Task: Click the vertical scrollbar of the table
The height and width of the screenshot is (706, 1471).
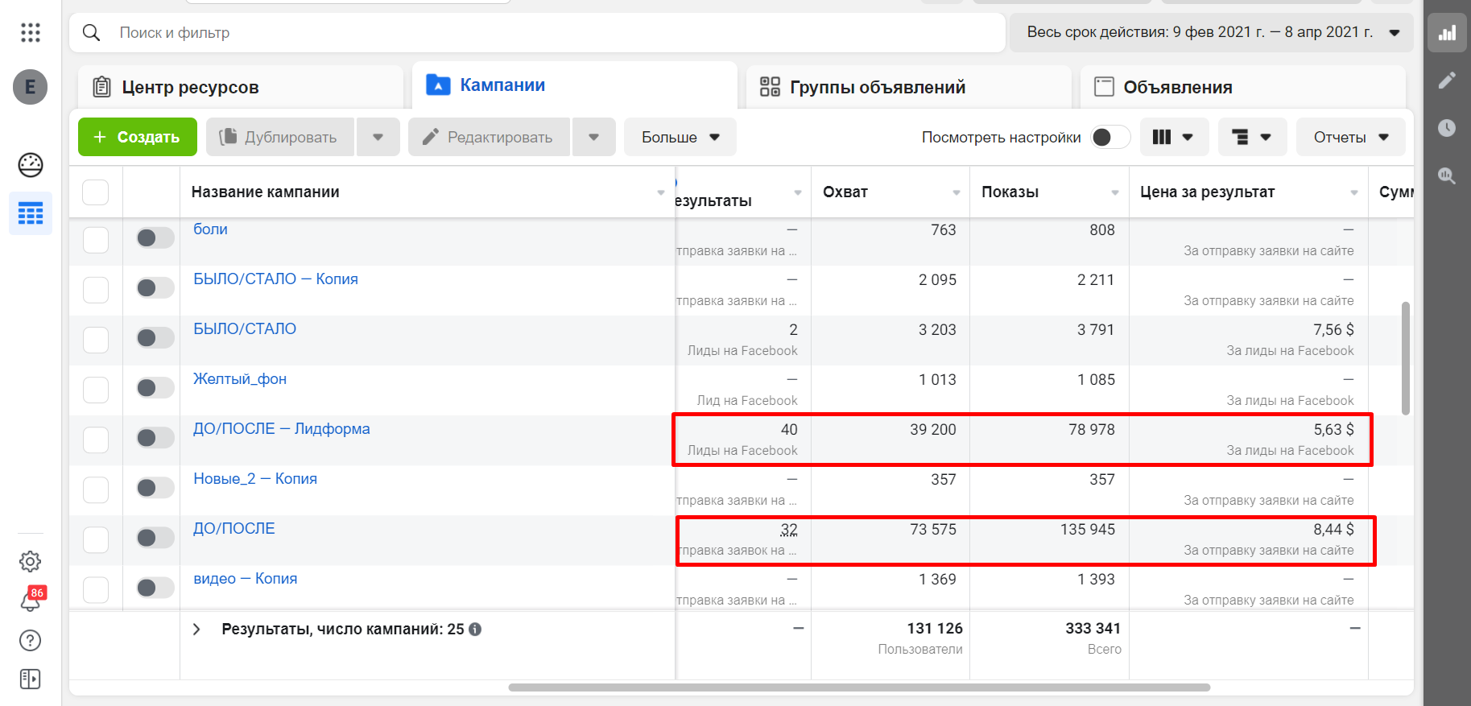Action: click(1406, 358)
